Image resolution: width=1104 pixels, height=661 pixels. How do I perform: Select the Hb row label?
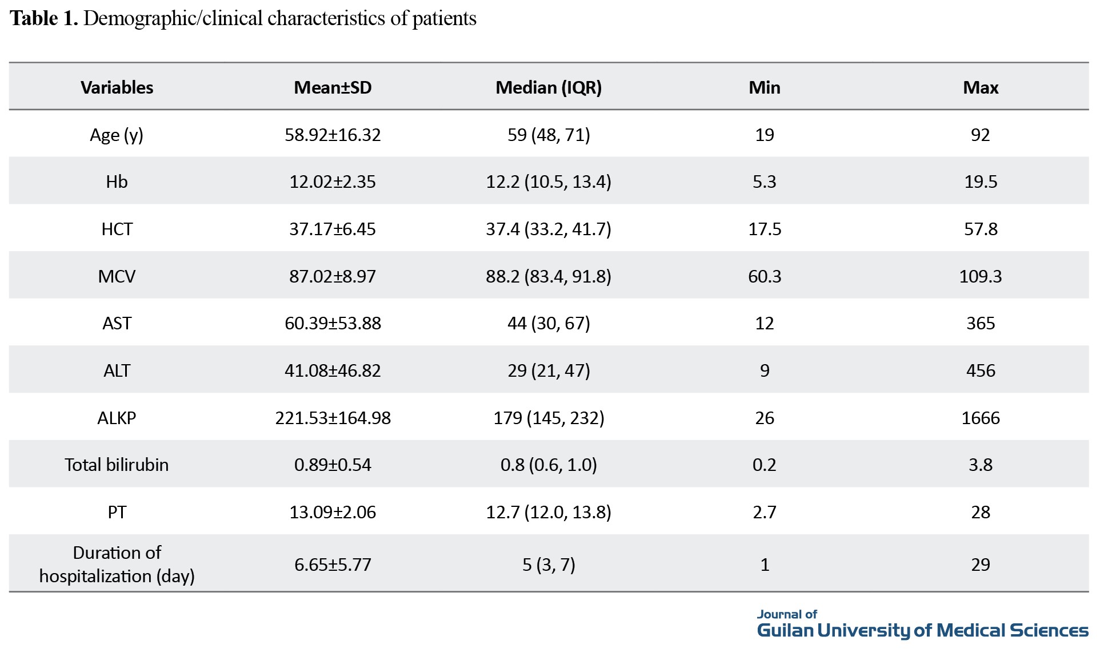[x=117, y=182]
